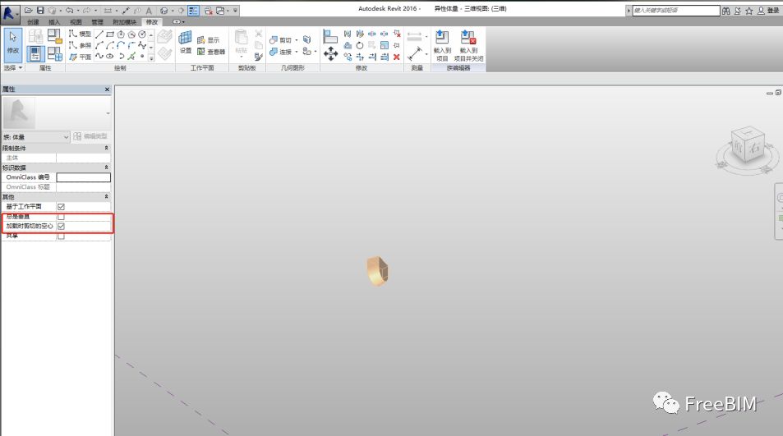Toggle 共享 (Shared) checkbox
This screenshot has width=783, height=436.
tap(61, 236)
